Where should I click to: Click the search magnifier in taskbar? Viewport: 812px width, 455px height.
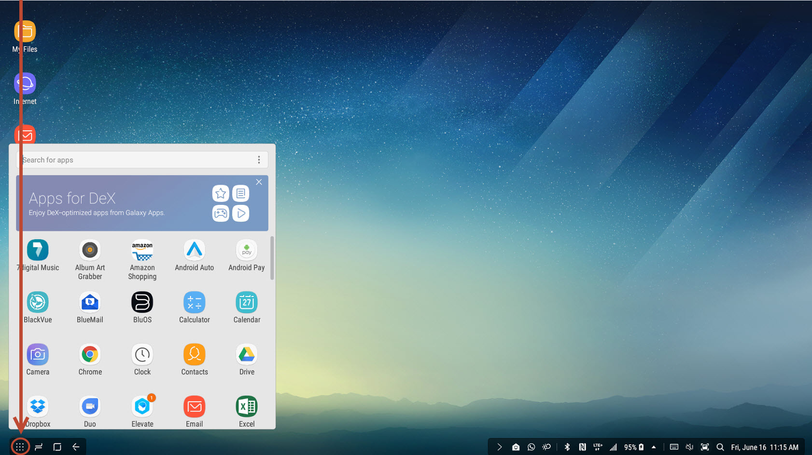pyautogui.click(x=720, y=447)
